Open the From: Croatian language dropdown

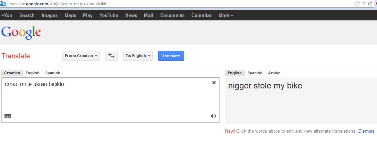click(x=81, y=56)
